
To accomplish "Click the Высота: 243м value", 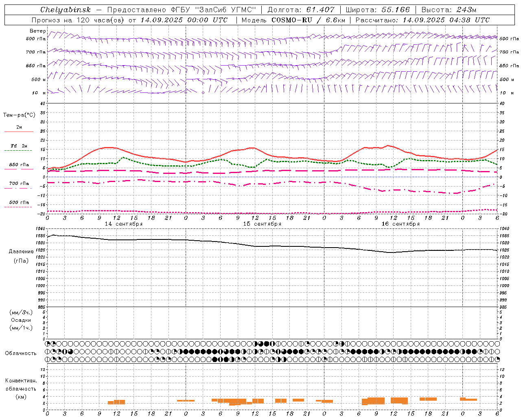I will (449, 10).
